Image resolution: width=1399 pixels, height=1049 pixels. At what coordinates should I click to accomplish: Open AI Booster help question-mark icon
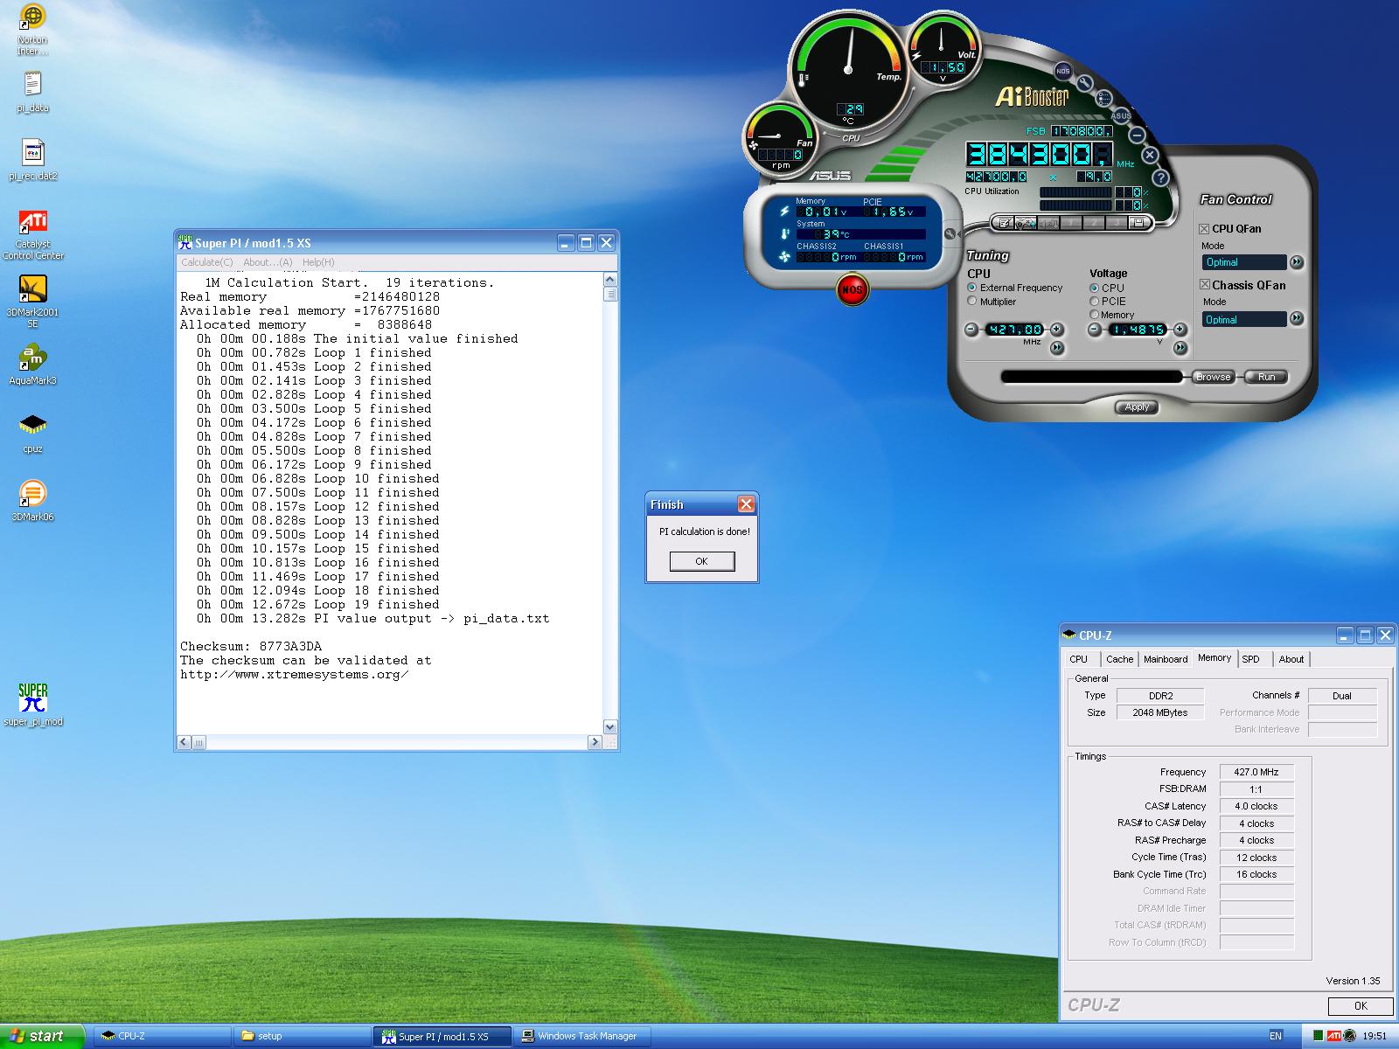[1160, 177]
